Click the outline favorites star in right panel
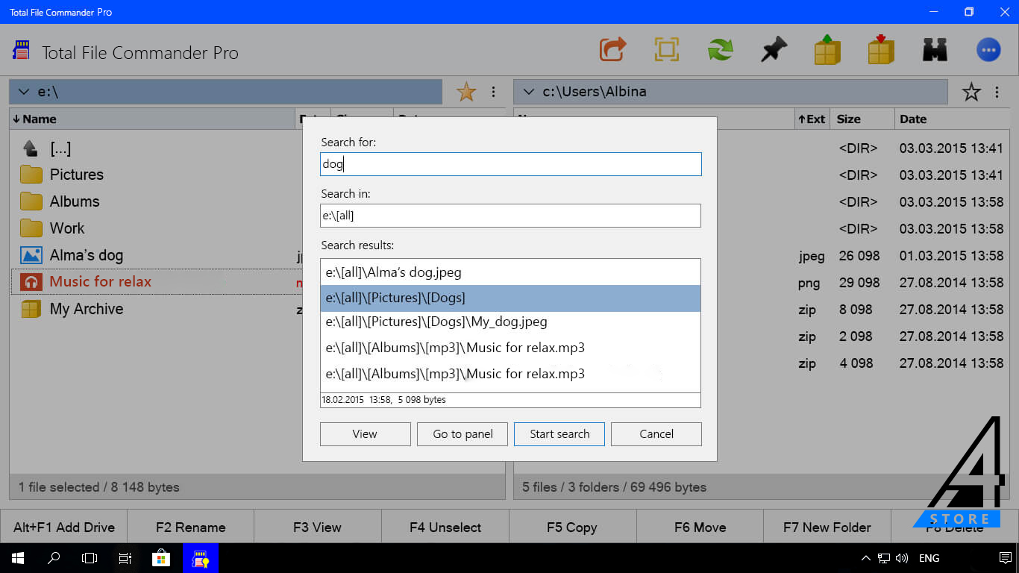The width and height of the screenshot is (1019, 573). pos(971,92)
